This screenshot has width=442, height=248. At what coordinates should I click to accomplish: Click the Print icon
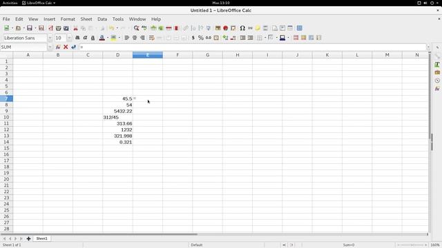pyautogui.click(x=58, y=28)
